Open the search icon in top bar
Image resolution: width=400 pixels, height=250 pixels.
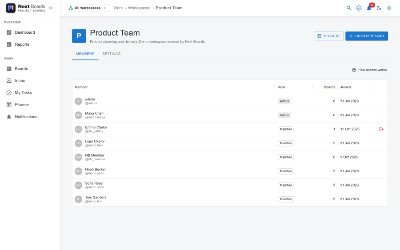click(349, 8)
